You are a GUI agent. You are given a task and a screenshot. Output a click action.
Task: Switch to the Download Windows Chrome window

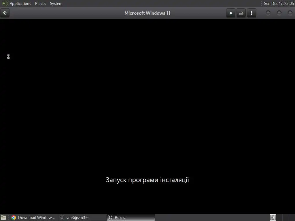pyautogui.click(x=33, y=218)
